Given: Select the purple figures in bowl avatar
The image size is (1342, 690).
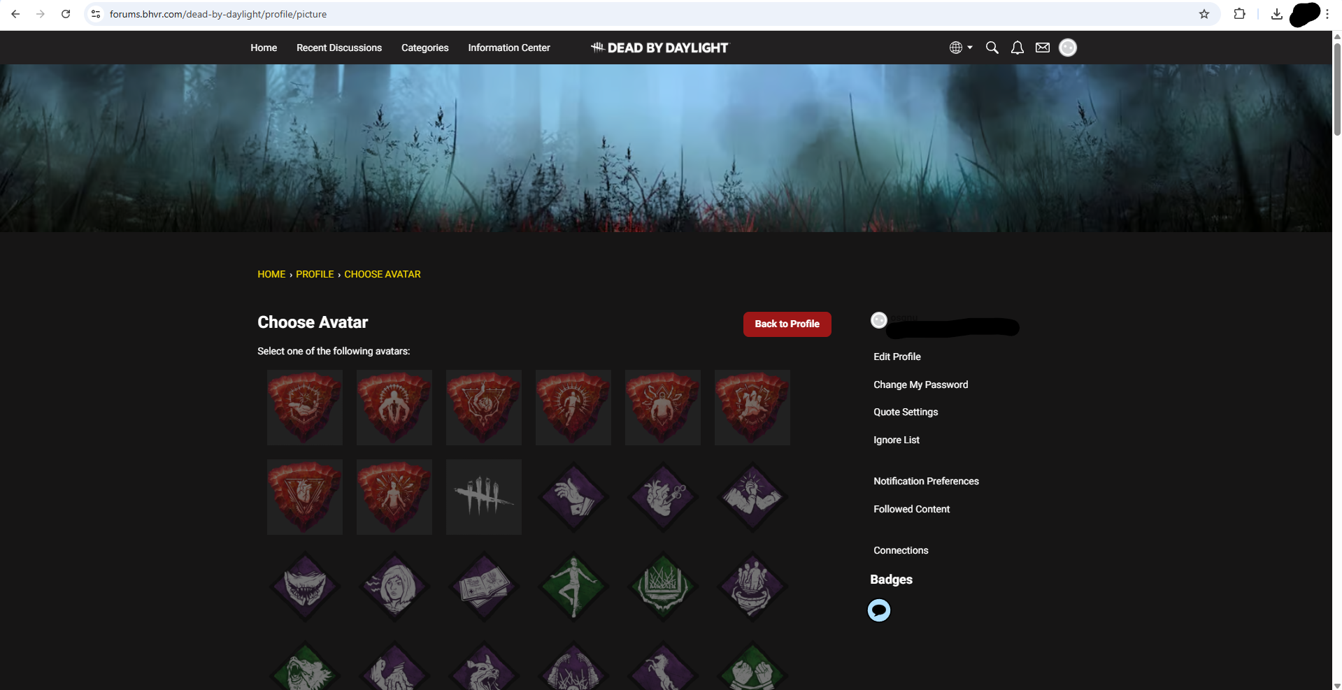Looking at the screenshot, I should tap(752, 587).
